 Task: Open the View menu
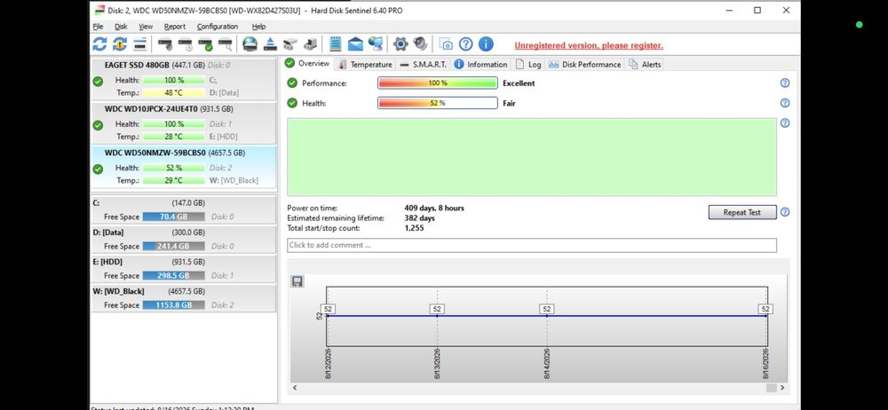pos(146,27)
